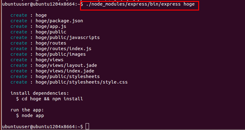
Task: Click the hoge/views/index.jade path
Action: pos(65,71)
